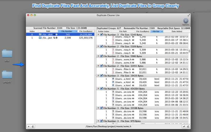
Task: Open the project folder on the desktop
Action: pyautogui.click(x=7, y=76)
